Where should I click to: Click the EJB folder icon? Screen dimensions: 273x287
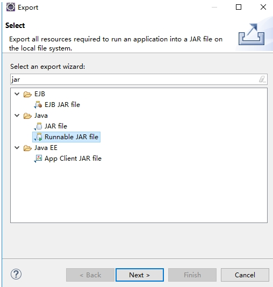pyautogui.click(x=27, y=94)
